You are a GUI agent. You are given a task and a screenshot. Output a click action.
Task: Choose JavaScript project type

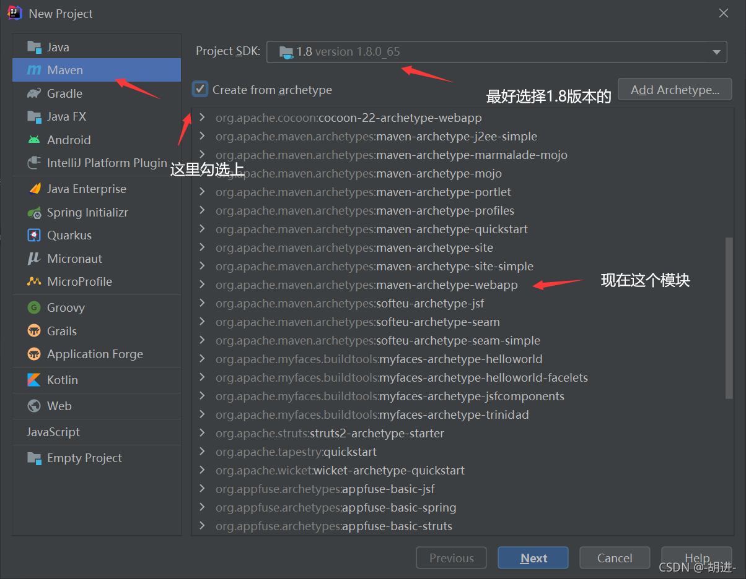[x=97, y=432]
